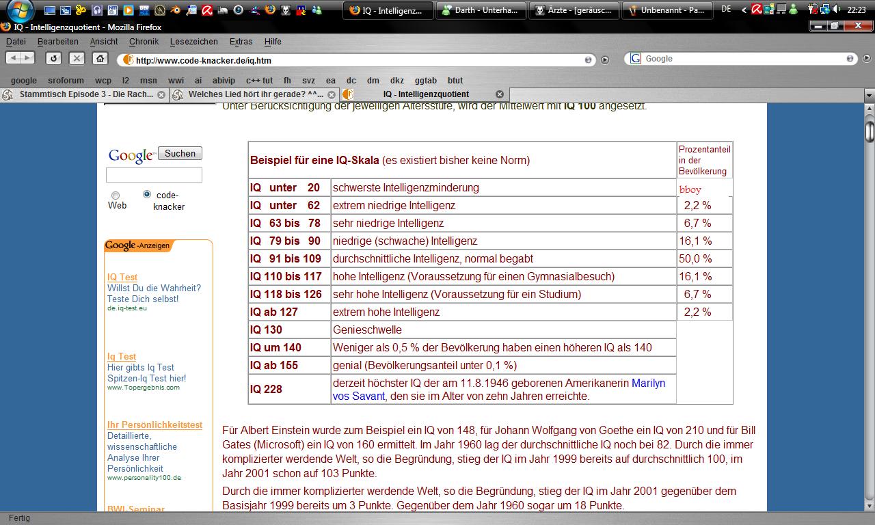
Task: Select the 'code-knacker' radio button
Action: tap(147, 194)
